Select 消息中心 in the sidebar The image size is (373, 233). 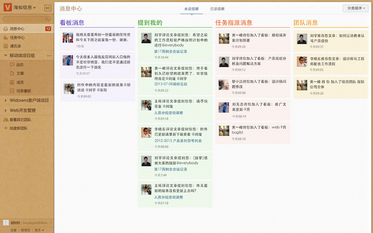[27, 29]
